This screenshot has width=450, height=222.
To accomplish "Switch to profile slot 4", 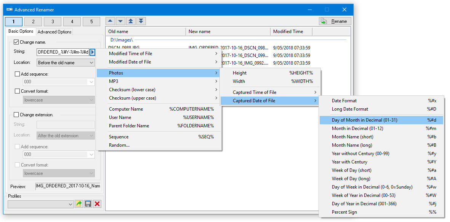I will click(x=72, y=22).
